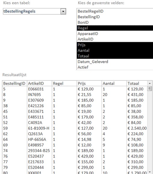Click the BestellingID column header

[15, 83]
